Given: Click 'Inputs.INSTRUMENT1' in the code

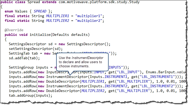Looking at the screenshot, I should (x=108, y=77).
